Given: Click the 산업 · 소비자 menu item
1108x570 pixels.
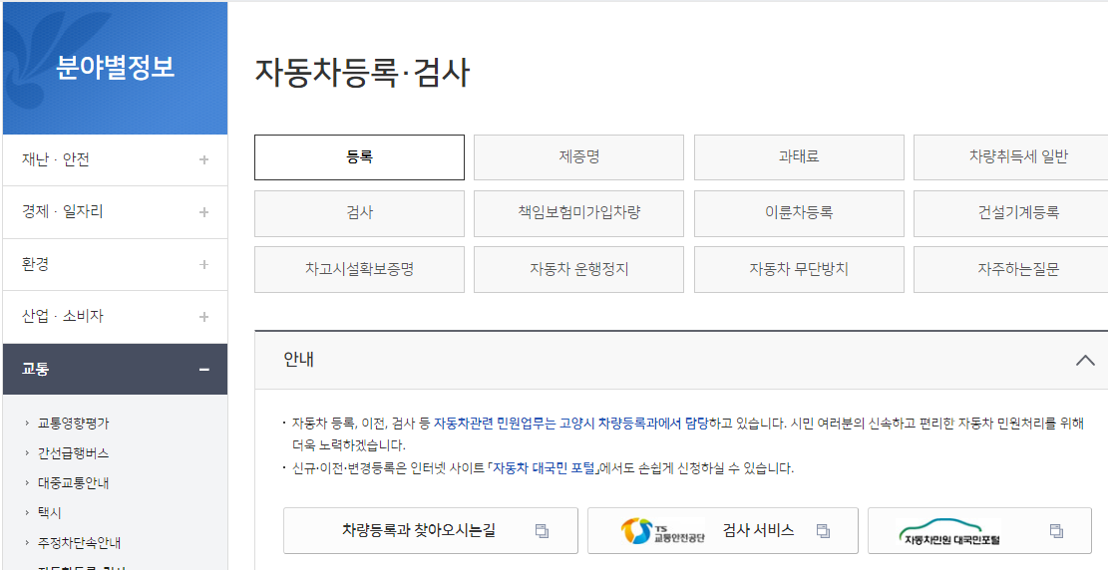Looking at the screenshot, I should [x=115, y=317].
